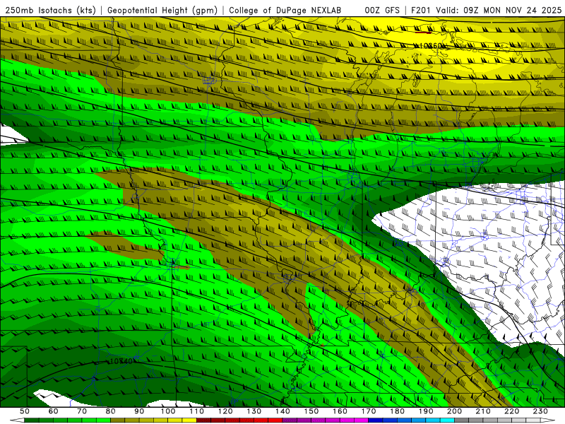Click the 80 kt color scale label
Image resolution: width=565 pixels, height=424 pixels.
(x=111, y=411)
